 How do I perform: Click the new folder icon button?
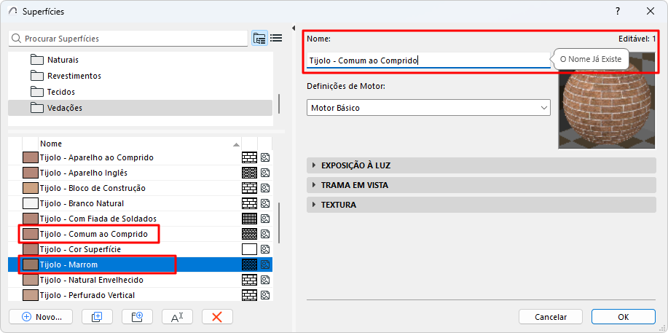pyautogui.click(x=136, y=317)
